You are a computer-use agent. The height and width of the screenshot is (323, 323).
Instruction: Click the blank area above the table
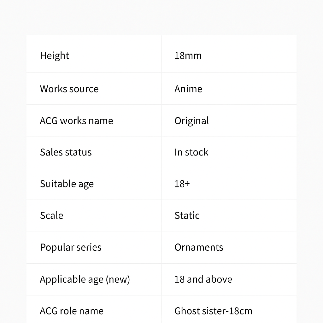point(161,17)
